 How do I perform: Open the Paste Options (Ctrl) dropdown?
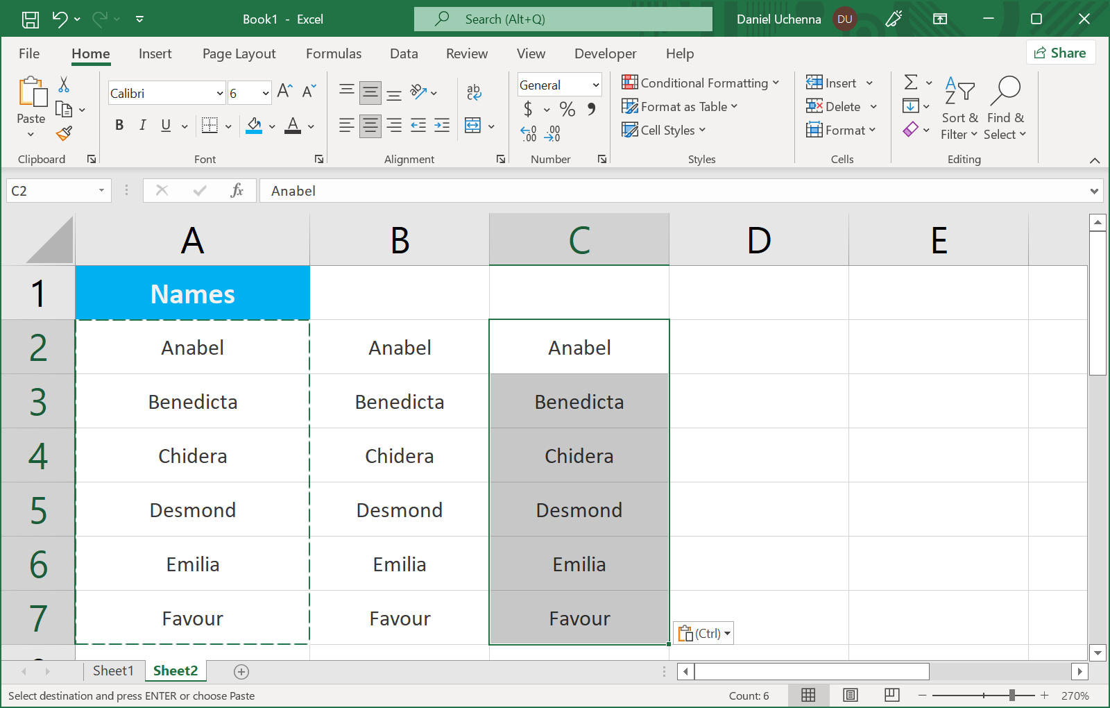703,633
